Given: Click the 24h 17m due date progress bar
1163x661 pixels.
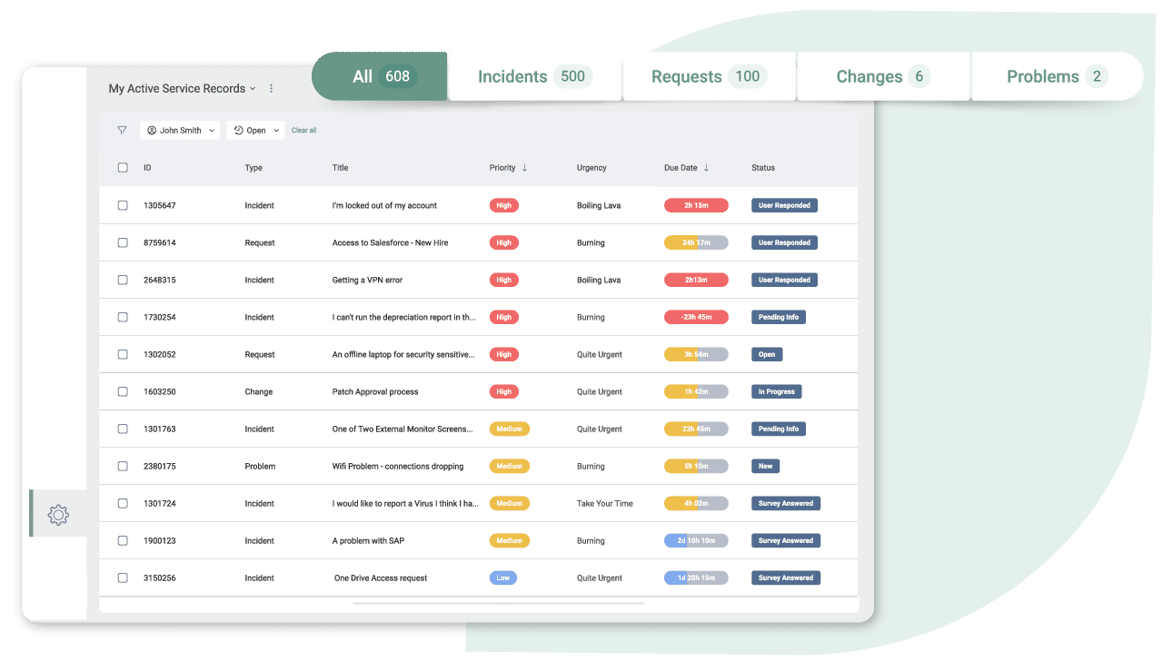Looking at the screenshot, I should point(696,242).
